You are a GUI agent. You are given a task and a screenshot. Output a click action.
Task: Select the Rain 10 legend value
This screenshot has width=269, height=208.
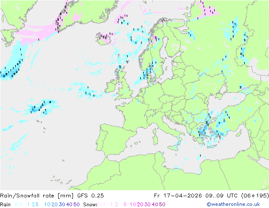pos(48,205)
